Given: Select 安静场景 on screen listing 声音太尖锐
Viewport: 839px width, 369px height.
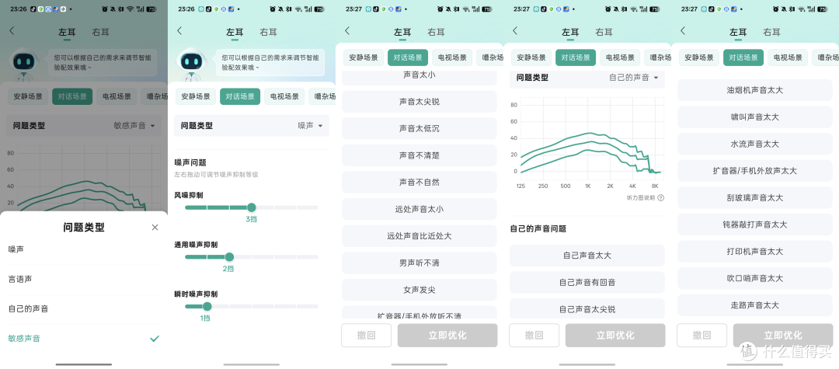Looking at the screenshot, I should 364,57.
